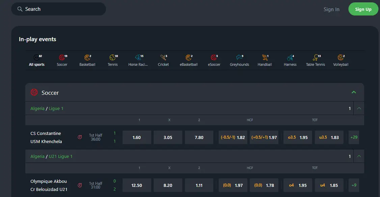The height and width of the screenshot is (197, 380).
Task: Select under 4 total at 1.85
Action: click(x=329, y=186)
